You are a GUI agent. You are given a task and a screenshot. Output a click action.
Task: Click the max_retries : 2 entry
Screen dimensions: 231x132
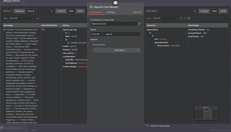[70, 53]
